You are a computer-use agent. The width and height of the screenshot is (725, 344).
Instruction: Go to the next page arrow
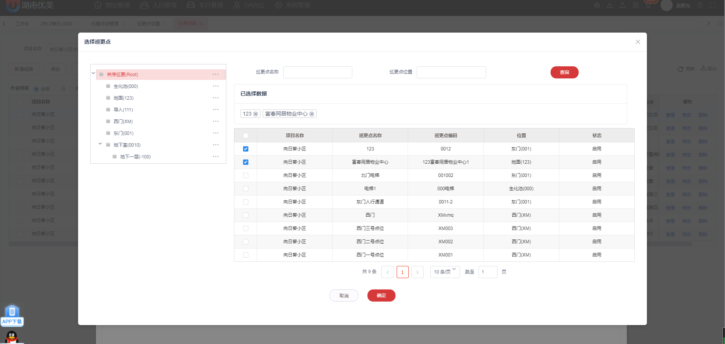tap(417, 272)
